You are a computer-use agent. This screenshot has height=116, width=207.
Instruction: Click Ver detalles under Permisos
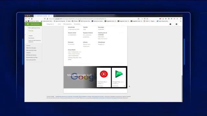coord(71,44)
